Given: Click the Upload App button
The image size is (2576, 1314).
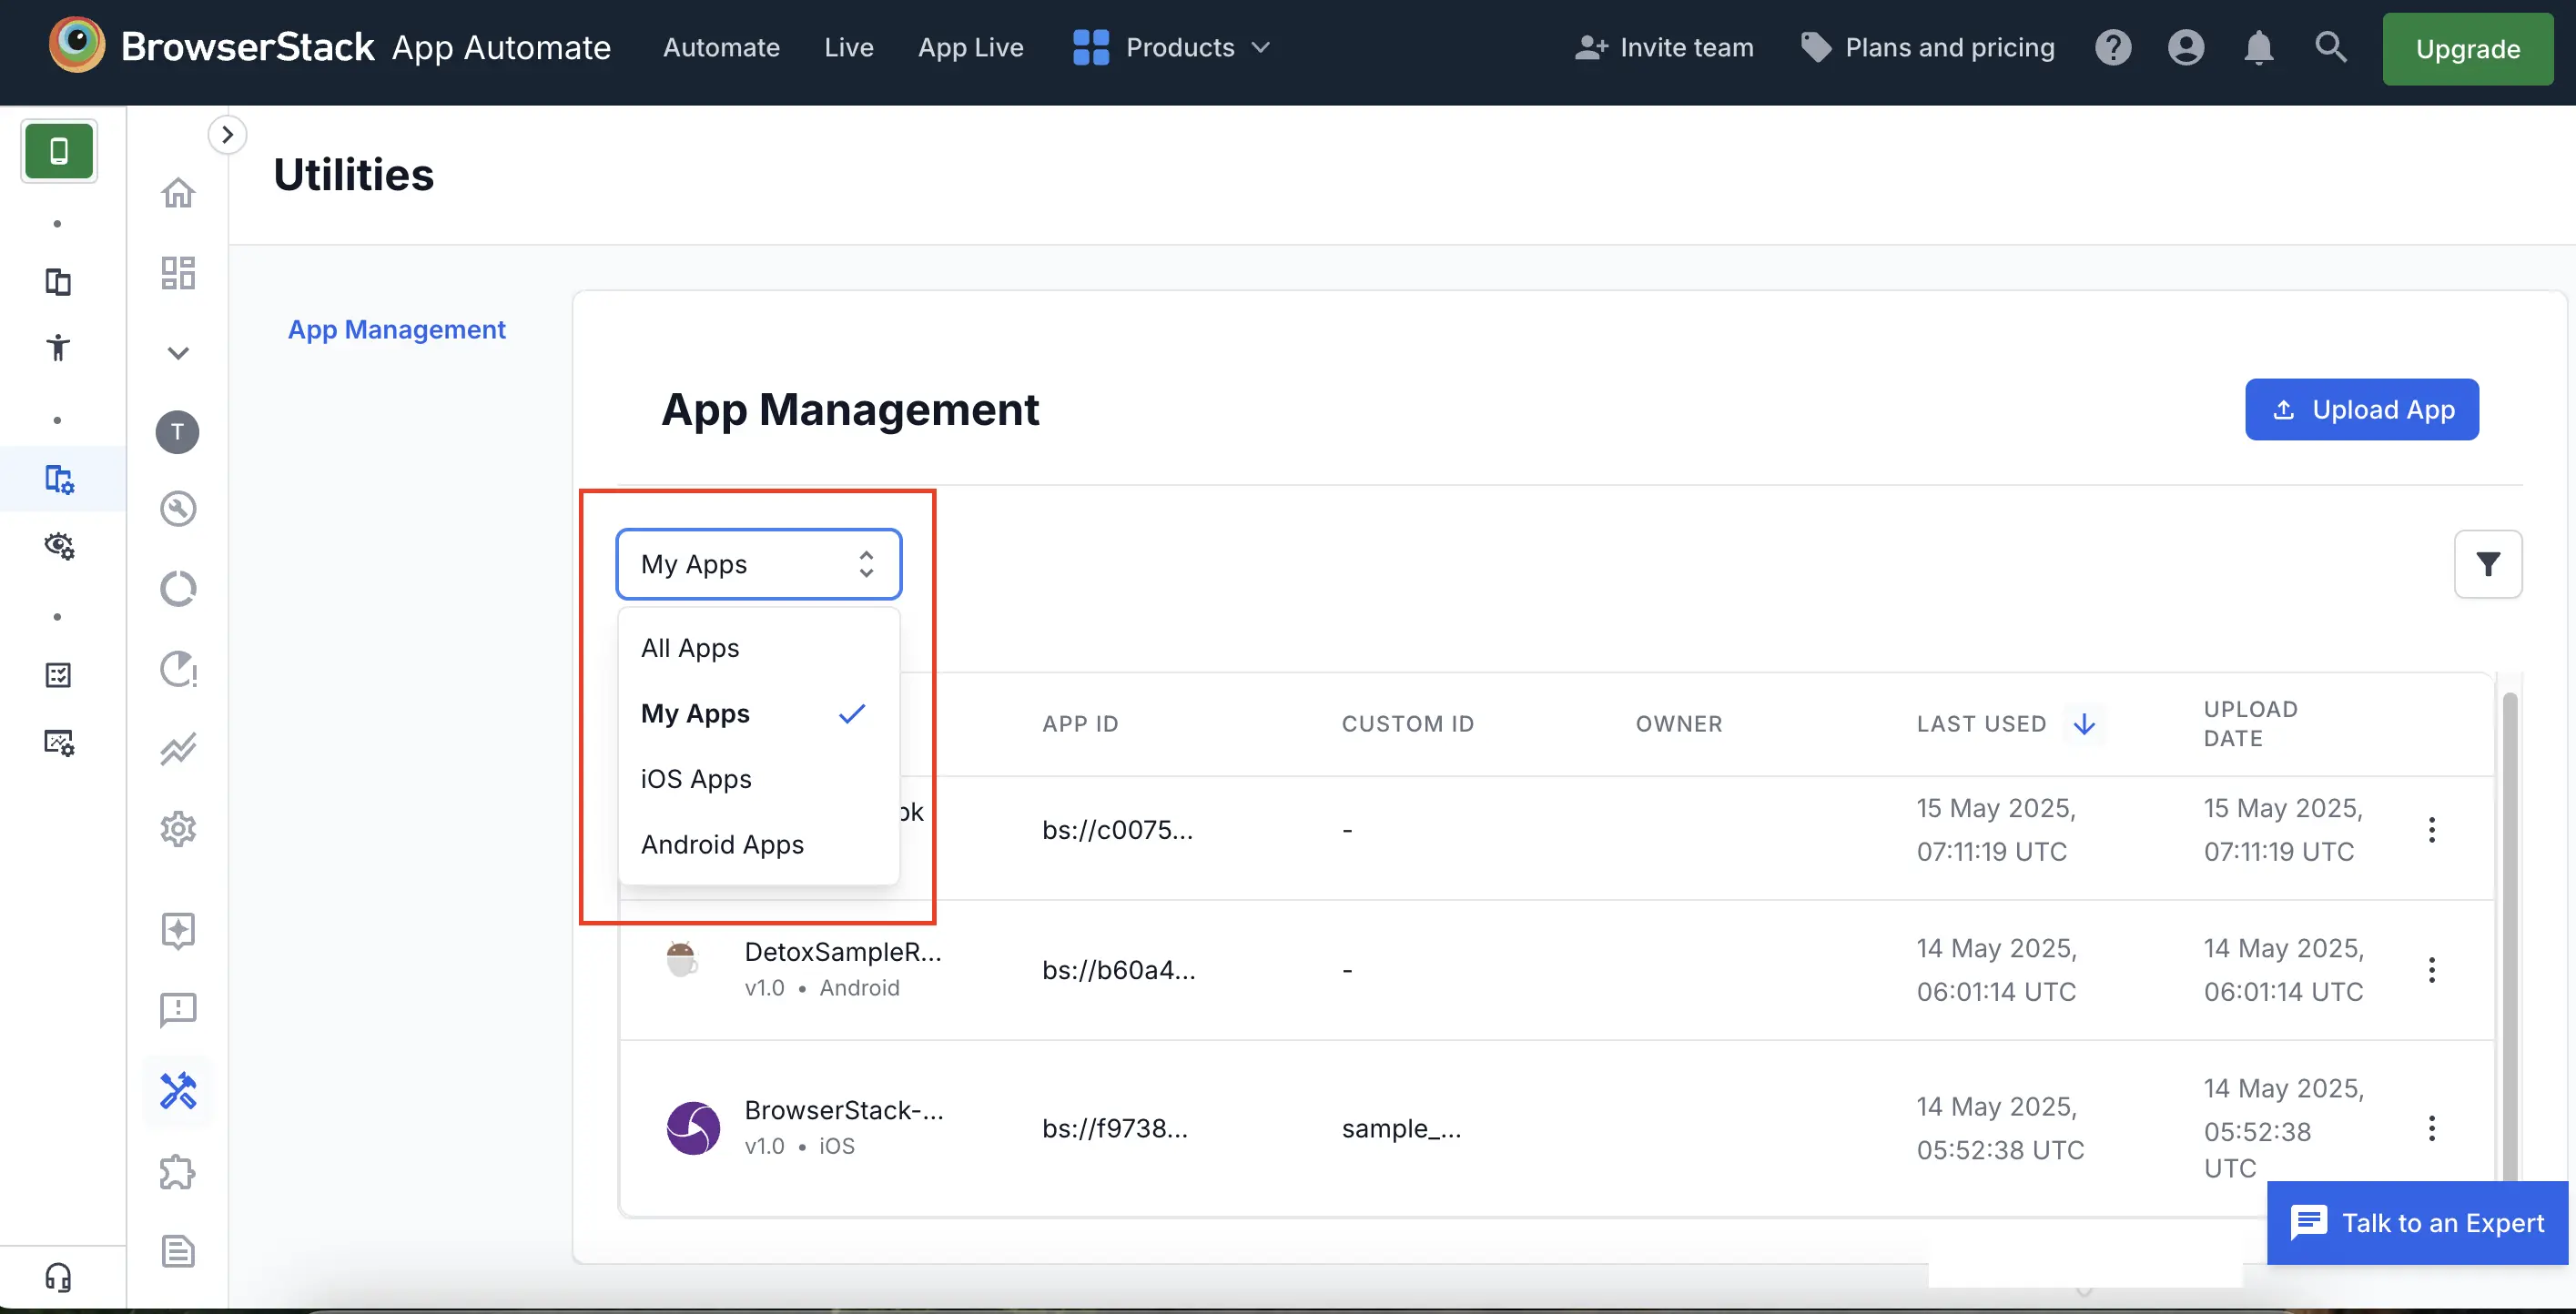Looking at the screenshot, I should [2361, 409].
